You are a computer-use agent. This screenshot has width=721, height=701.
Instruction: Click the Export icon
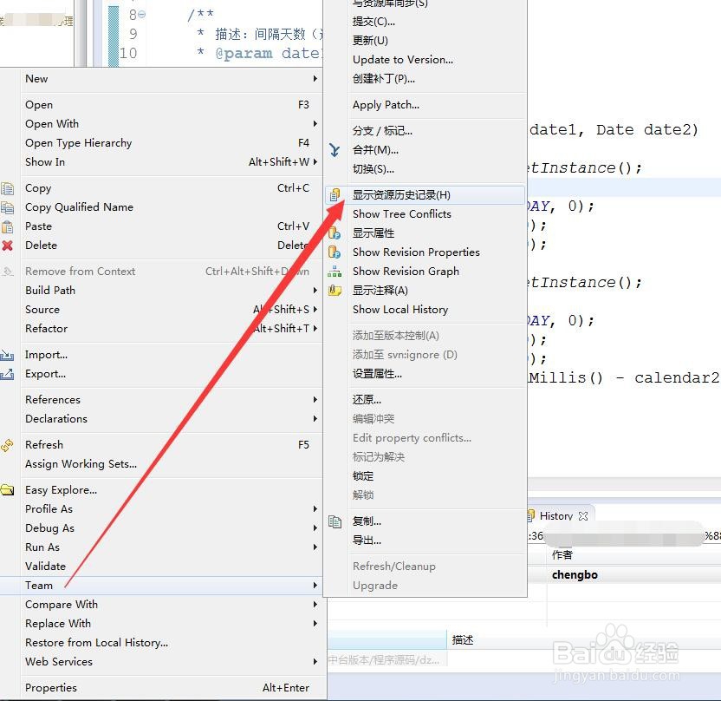coord(7,374)
